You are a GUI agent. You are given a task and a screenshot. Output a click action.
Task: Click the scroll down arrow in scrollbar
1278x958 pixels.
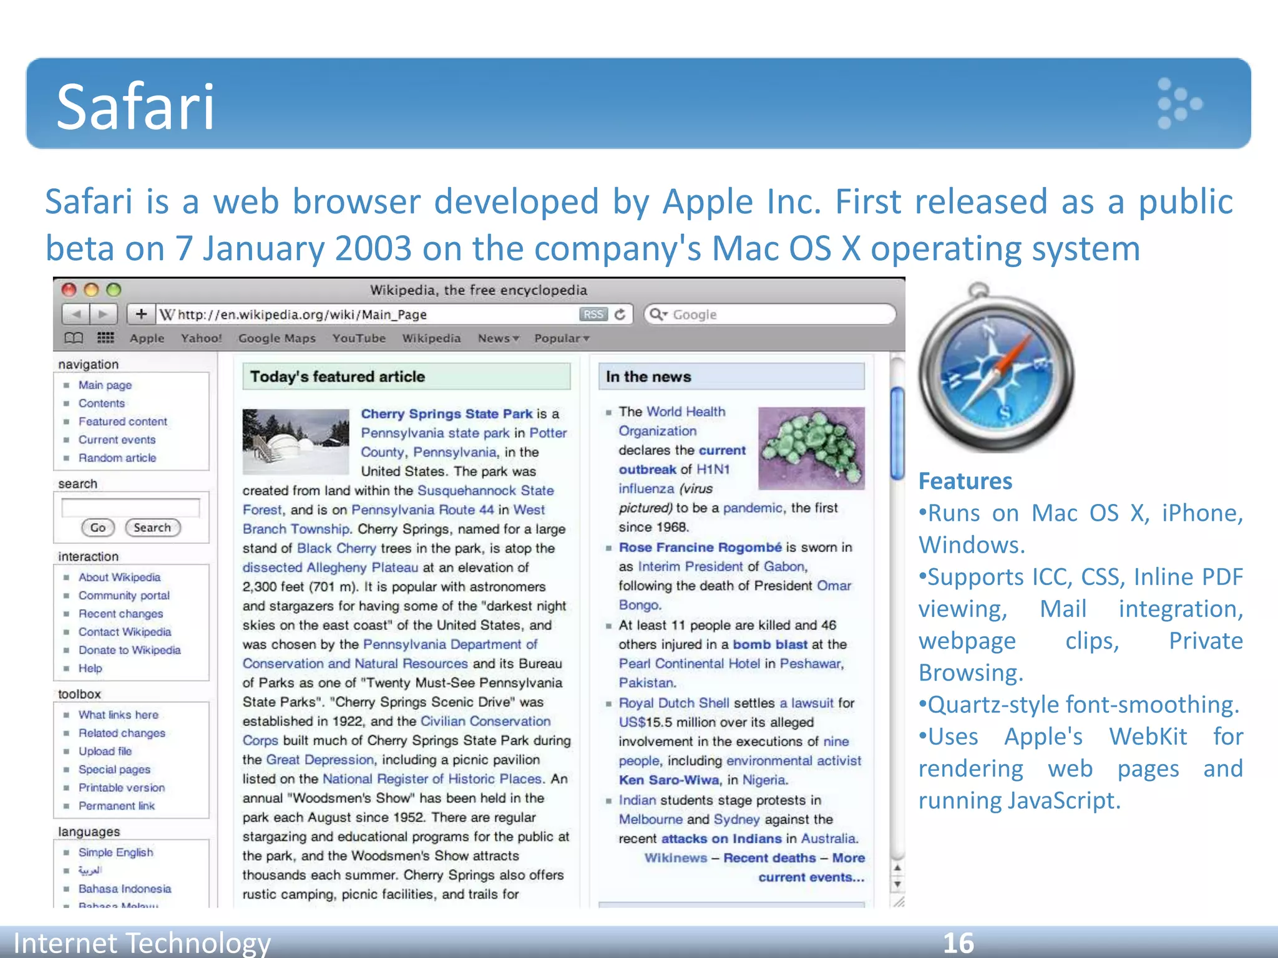(897, 884)
